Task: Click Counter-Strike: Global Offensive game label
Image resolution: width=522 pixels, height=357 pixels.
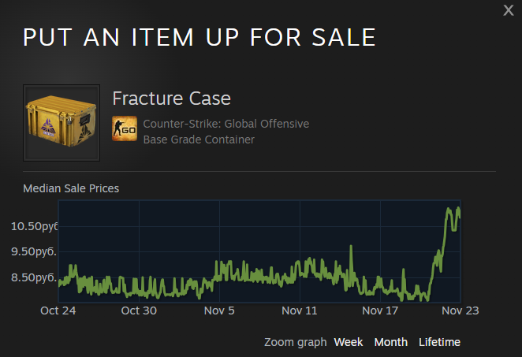Action: pyautogui.click(x=226, y=124)
